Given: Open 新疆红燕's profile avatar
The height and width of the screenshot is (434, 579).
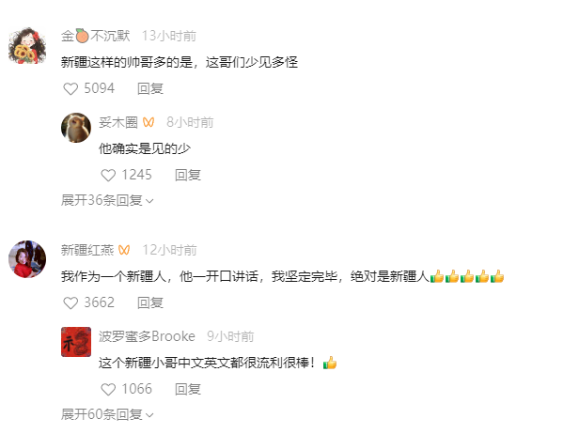Looking at the screenshot, I should click(x=27, y=259).
